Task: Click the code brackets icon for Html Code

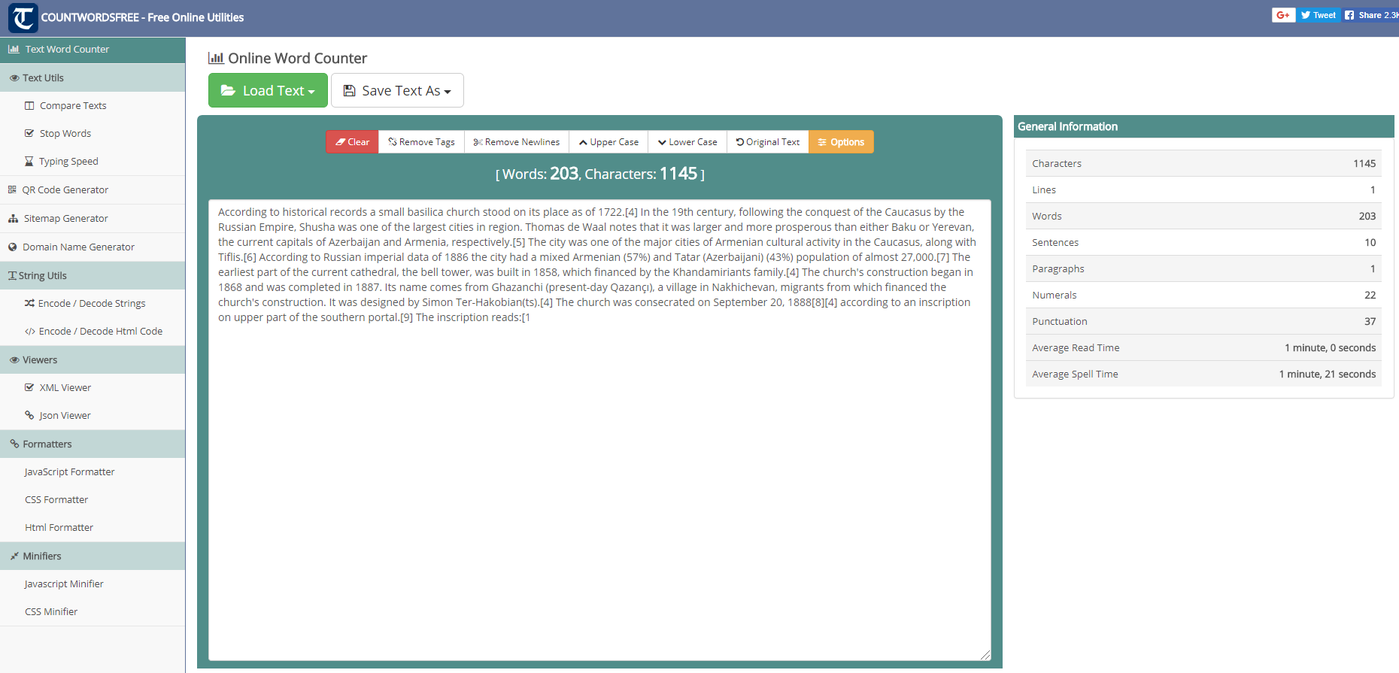Action: (x=30, y=332)
